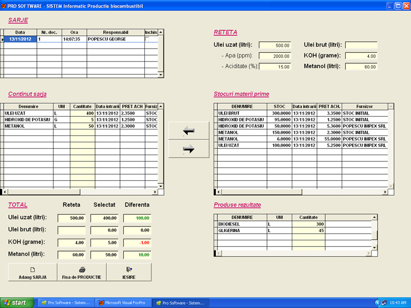411x308 pixels.
Task: Click Produse rezultate scroll up arrow
Action: pyautogui.click(x=375, y=217)
